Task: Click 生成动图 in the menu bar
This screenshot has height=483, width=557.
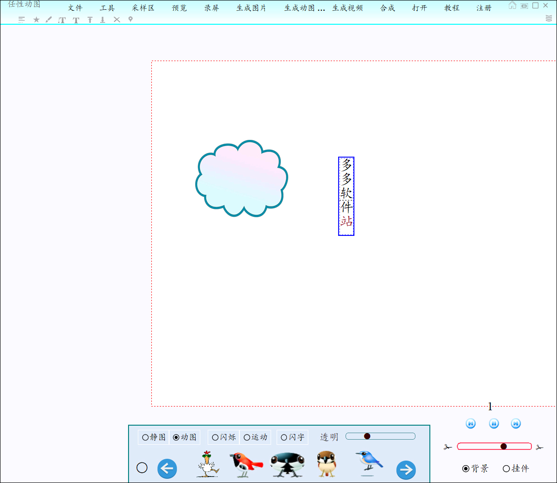Action: point(305,8)
